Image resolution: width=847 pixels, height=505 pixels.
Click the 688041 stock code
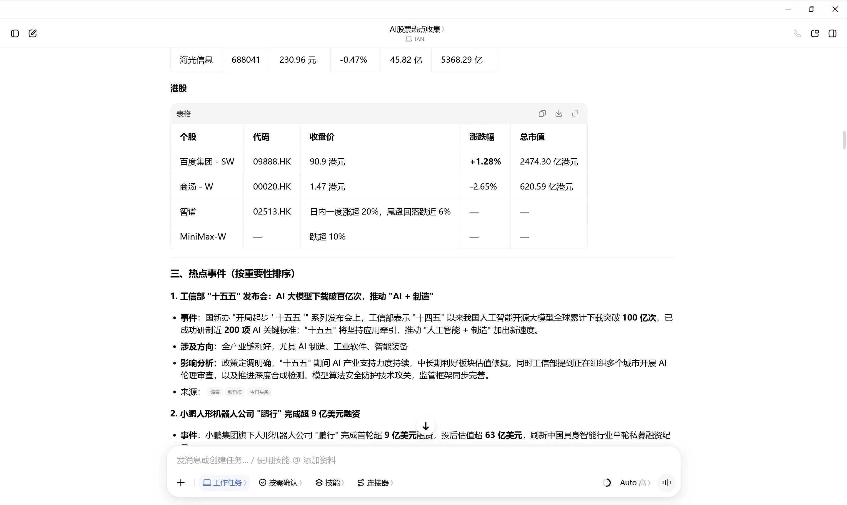tap(246, 60)
